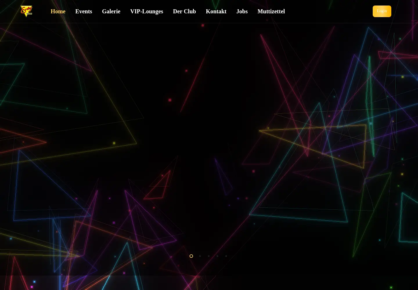The height and width of the screenshot is (290, 418).
Task: Visit the Der Club page
Action: coord(184,11)
